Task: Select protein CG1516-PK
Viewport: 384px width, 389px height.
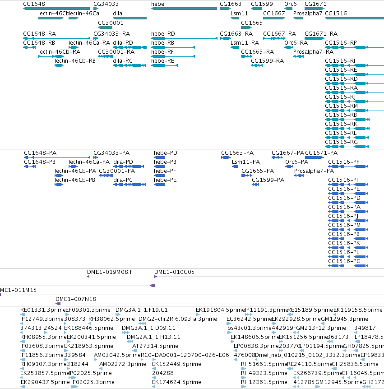Action: point(348,248)
